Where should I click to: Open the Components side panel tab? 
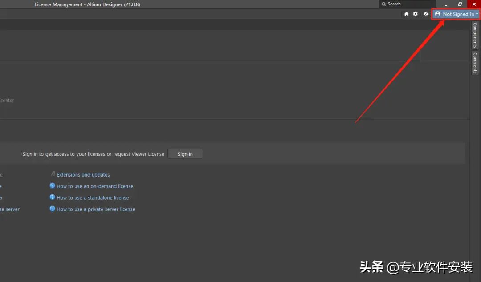pyautogui.click(x=475, y=35)
